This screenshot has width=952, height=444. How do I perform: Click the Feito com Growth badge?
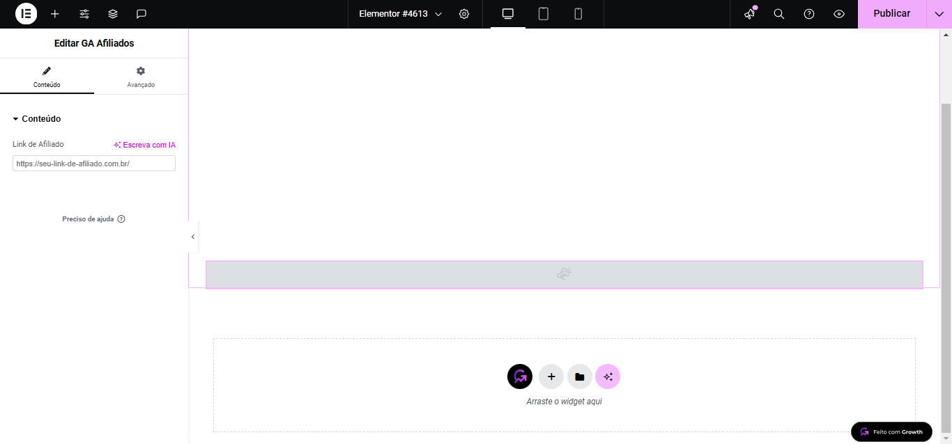pyautogui.click(x=891, y=431)
